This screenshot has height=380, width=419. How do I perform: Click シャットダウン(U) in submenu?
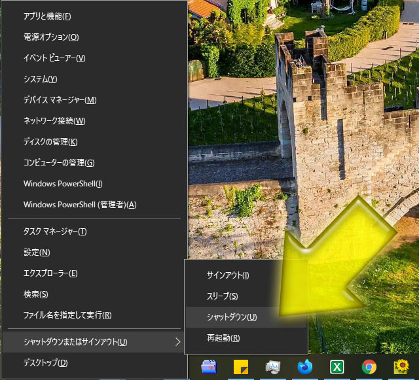pyautogui.click(x=246, y=317)
